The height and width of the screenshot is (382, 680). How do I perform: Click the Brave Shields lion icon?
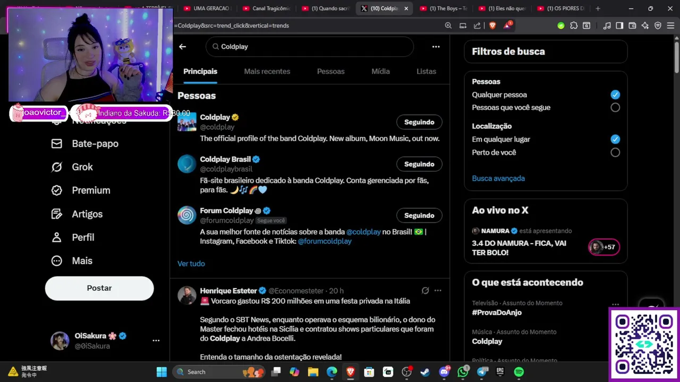tap(492, 25)
